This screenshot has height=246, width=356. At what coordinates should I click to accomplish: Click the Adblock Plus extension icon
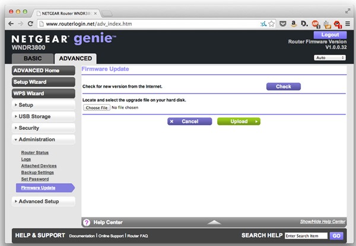coord(316,24)
